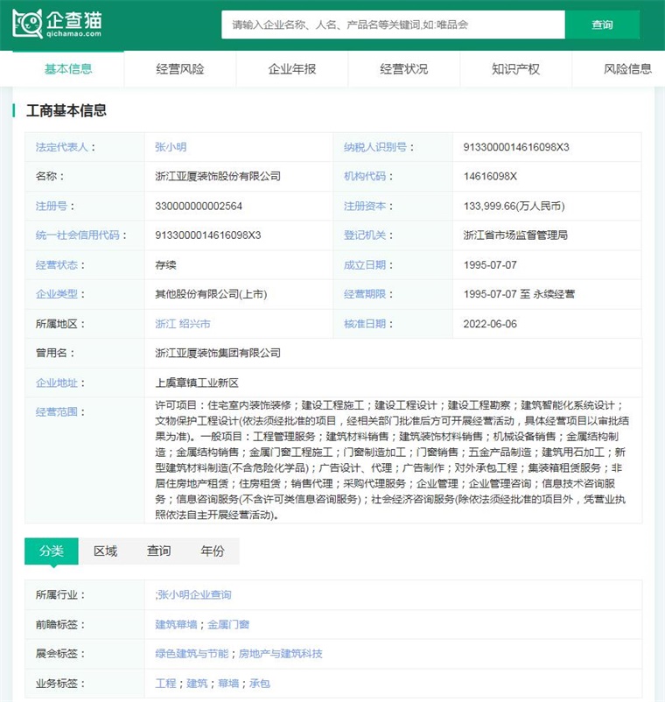The width and height of the screenshot is (665, 702).
Task: Open the 风险信息 tab
Action: click(627, 69)
